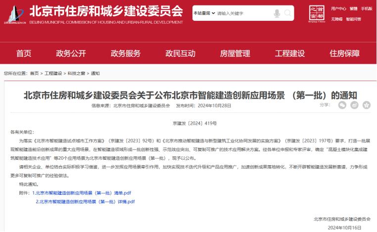Type in the 请输入关键字 search field
377x232 pixels.
point(242,13)
